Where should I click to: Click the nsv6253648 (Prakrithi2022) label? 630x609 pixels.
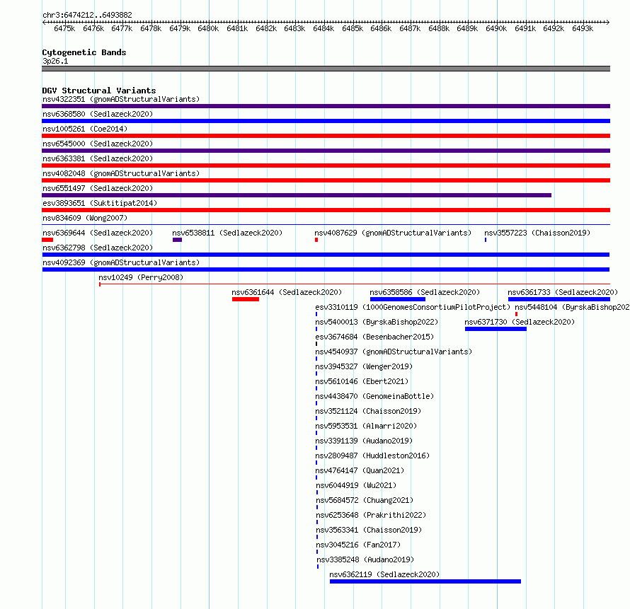pos(371,515)
